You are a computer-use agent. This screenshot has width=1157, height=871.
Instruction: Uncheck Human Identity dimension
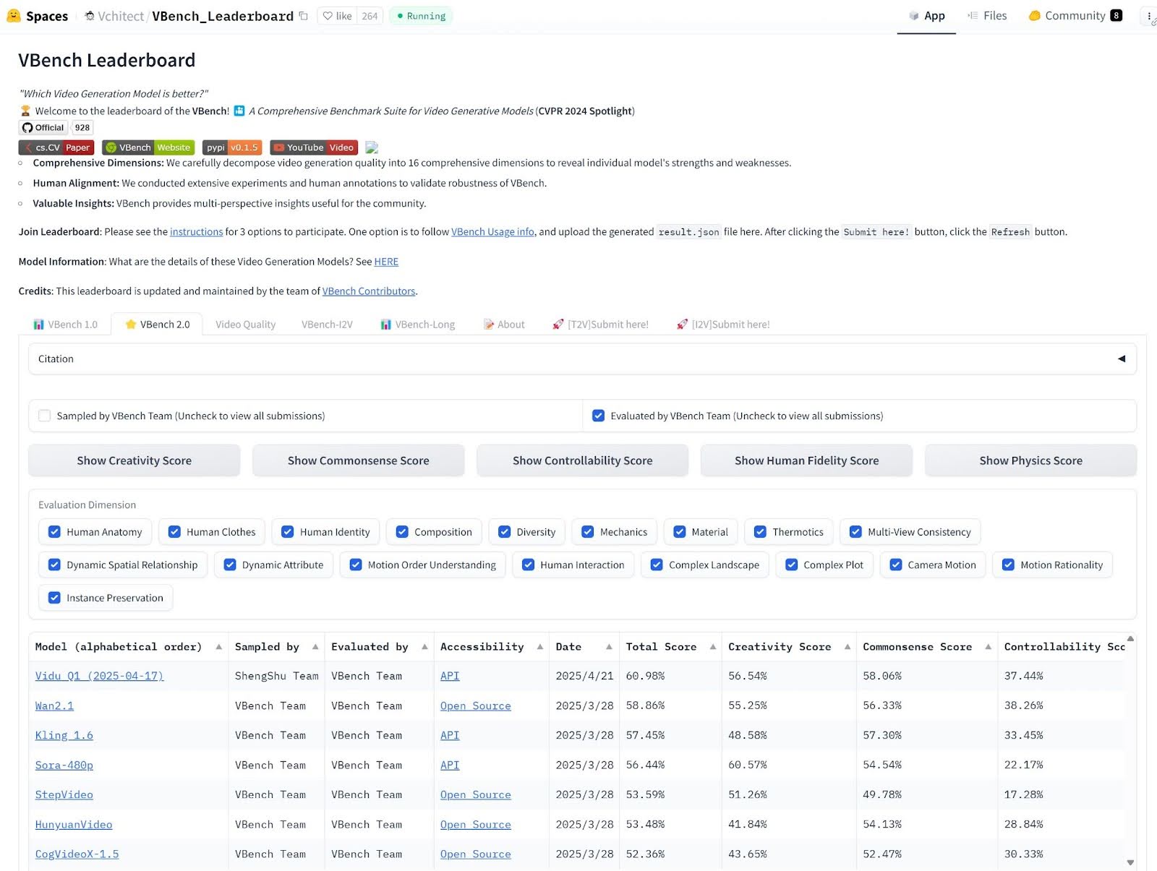(x=287, y=532)
